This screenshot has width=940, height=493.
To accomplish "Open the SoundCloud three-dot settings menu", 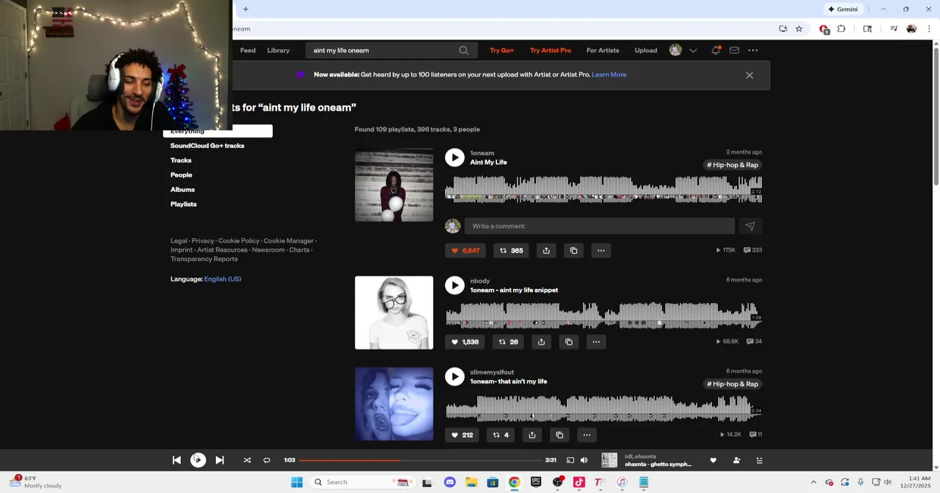I will click(753, 50).
